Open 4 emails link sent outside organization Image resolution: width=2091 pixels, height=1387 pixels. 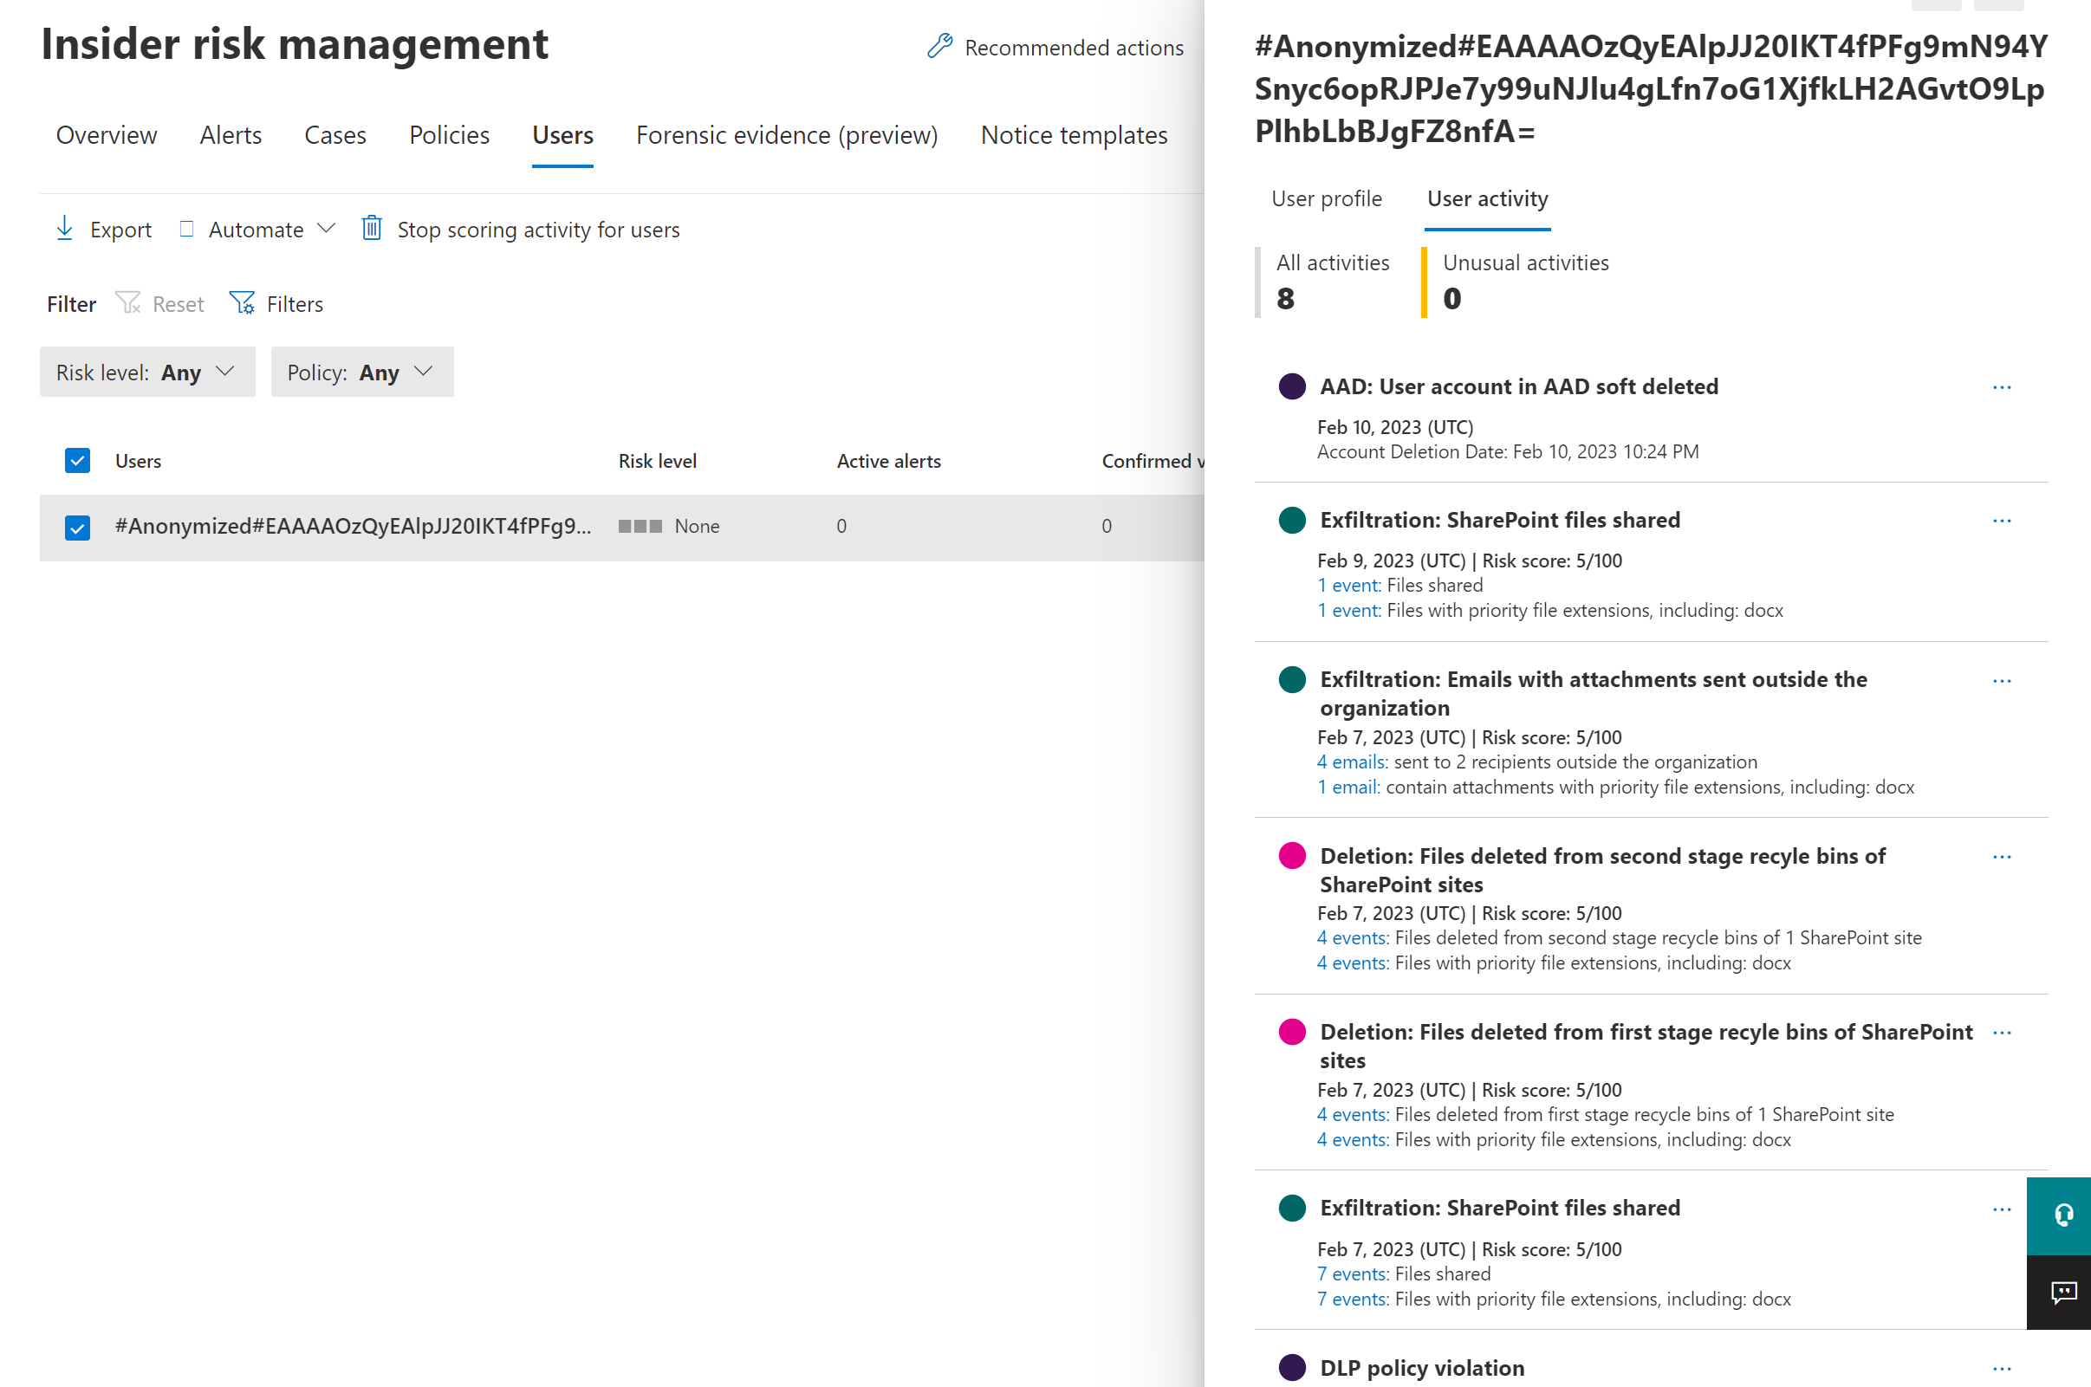(x=1352, y=762)
